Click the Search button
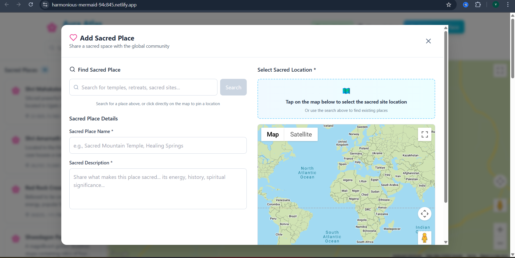Screen dimensions: 515x258 pyautogui.click(x=233, y=87)
